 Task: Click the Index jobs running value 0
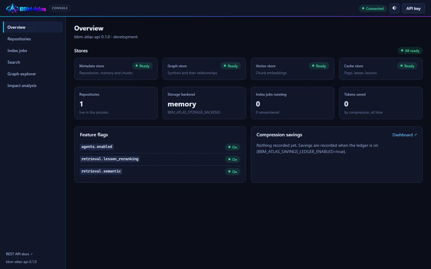coord(258,104)
